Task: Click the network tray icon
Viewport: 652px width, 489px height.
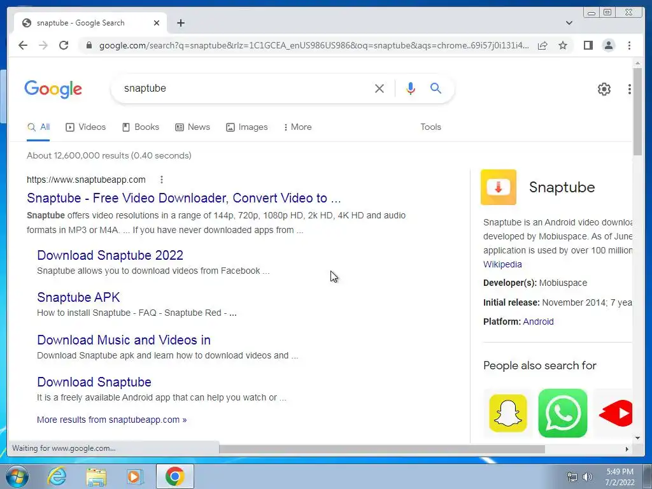Action: pos(572,477)
